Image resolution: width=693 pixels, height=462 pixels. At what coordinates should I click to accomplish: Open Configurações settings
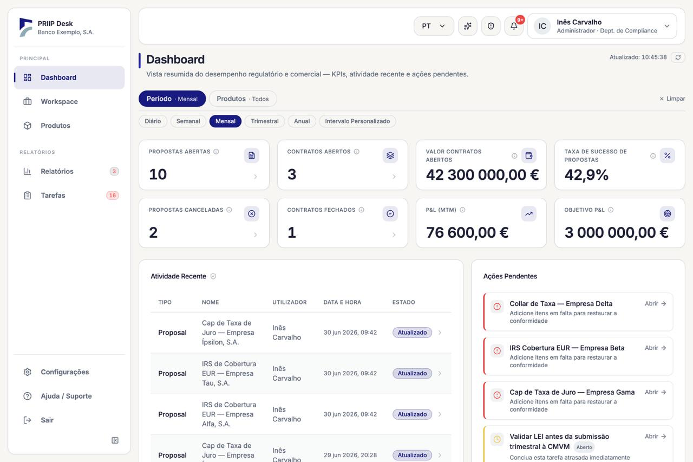point(69,372)
